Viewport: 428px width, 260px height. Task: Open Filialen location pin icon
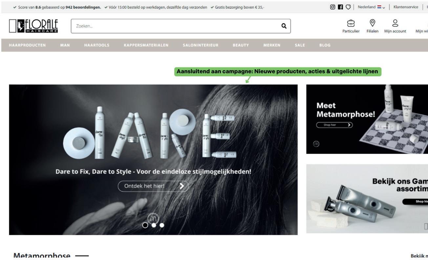pyautogui.click(x=372, y=23)
